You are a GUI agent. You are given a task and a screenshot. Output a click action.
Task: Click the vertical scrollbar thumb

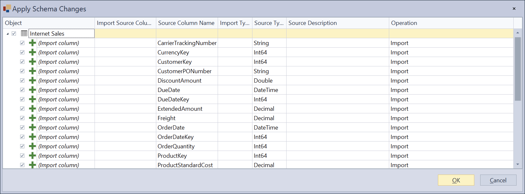tap(518, 69)
